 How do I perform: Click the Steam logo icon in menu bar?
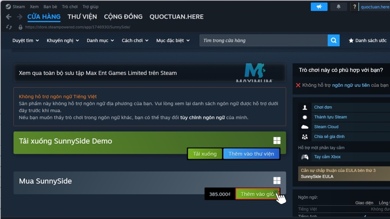pyautogui.click(x=8, y=7)
